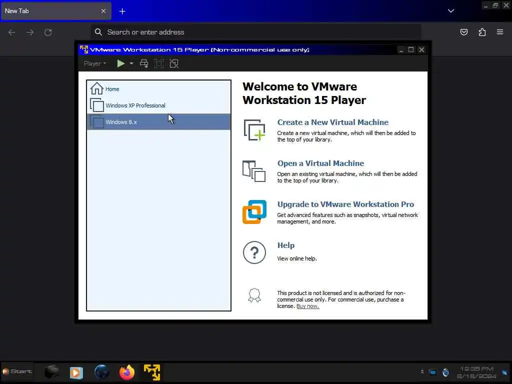Switch to VMware Player taskbar icon
512x384 pixels.
152,372
